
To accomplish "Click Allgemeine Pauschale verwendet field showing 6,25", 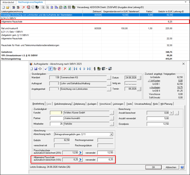I will (106, 160).
